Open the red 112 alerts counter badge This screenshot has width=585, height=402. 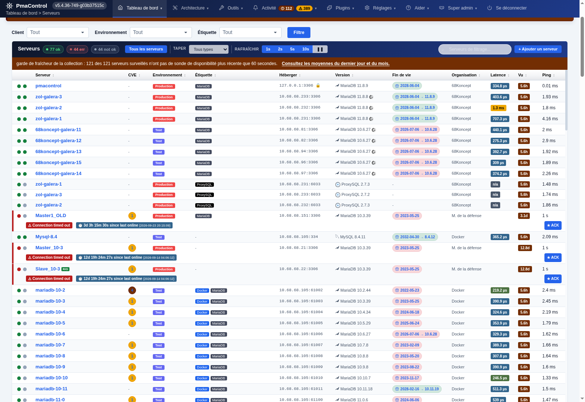click(x=287, y=8)
